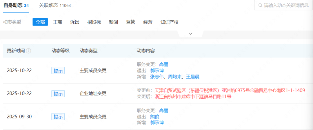Filter by 知识产权 type
Viewport: 313px width, 130px height.
169,22
